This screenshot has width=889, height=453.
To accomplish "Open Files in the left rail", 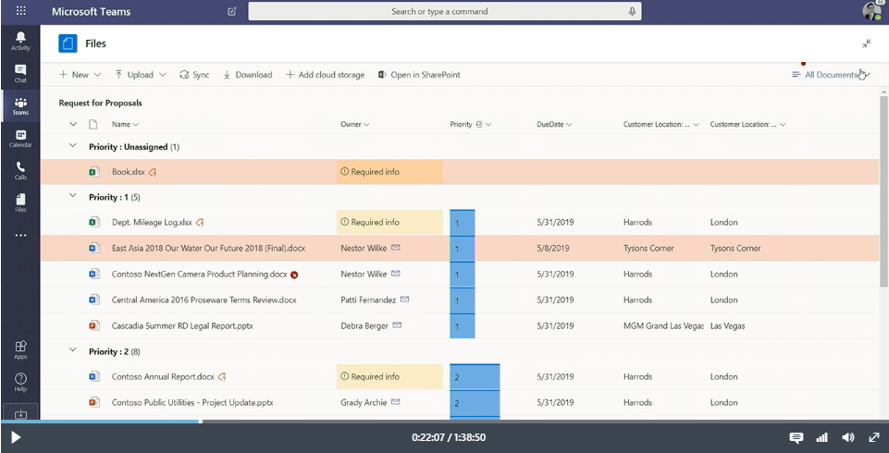I will pos(20,203).
